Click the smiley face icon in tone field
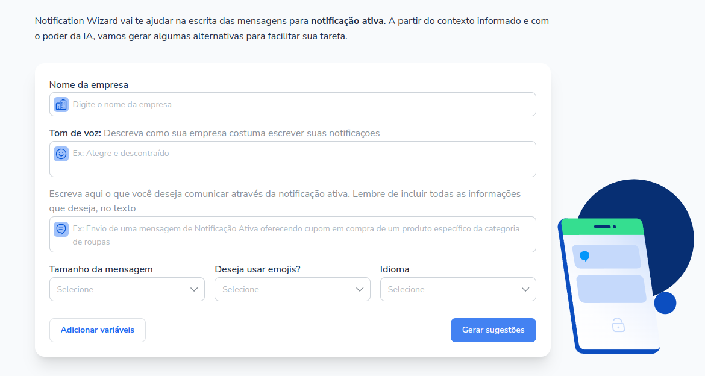Screen dimensions: 705x376 (x=61, y=154)
